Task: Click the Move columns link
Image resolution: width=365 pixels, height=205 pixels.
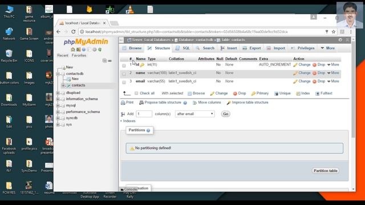Action: pyautogui.click(x=206, y=102)
